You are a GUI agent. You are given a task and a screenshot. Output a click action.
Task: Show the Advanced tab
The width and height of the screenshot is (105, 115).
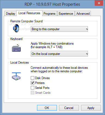click(x=83, y=14)
